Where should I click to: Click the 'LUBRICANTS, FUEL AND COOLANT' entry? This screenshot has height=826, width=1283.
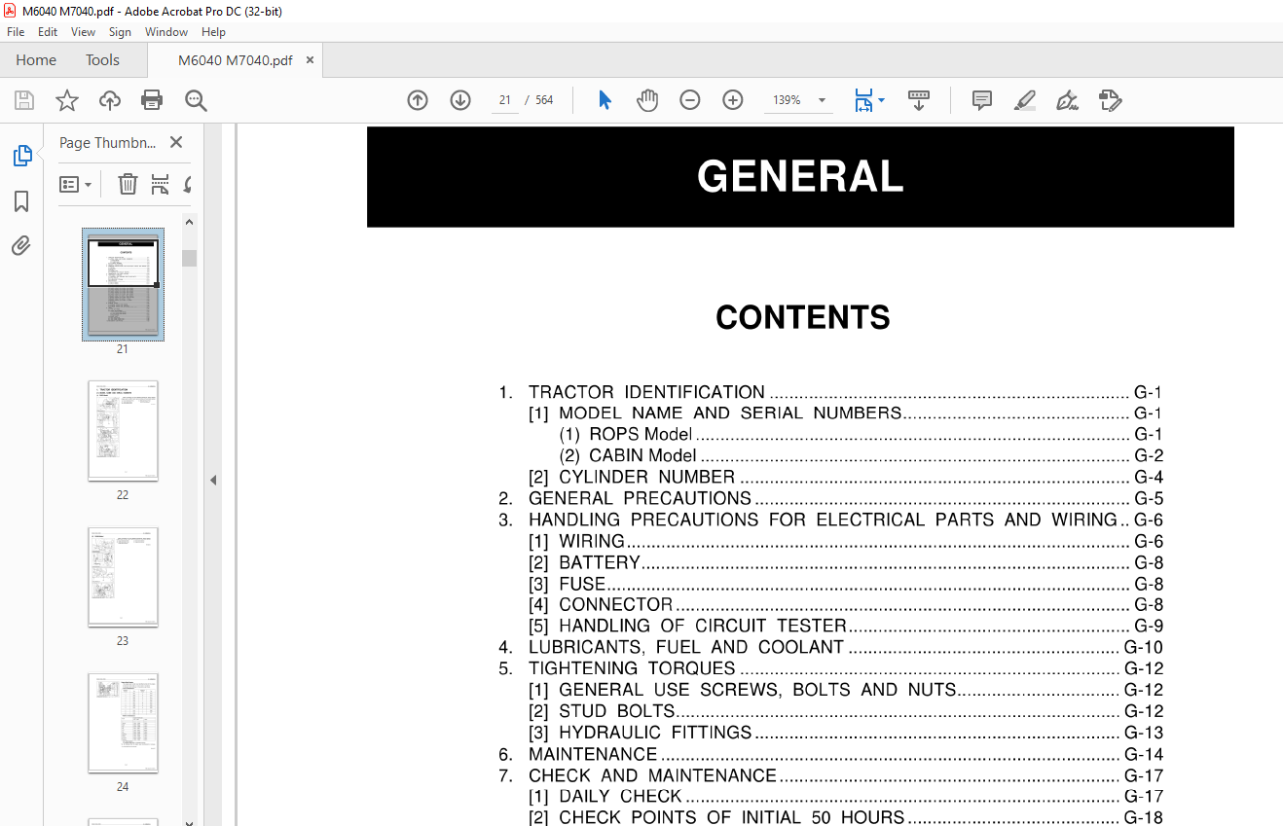[686, 648]
